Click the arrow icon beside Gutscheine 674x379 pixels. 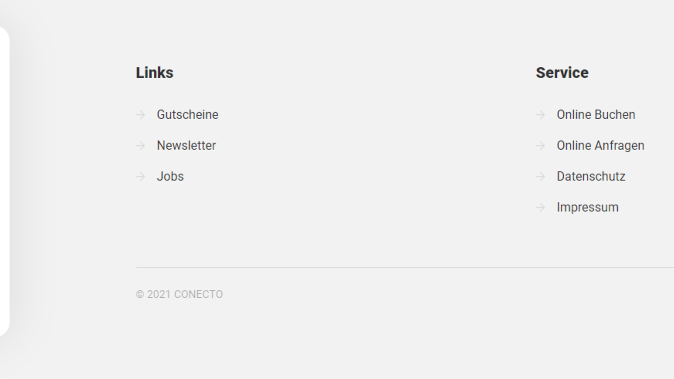[140, 115]
